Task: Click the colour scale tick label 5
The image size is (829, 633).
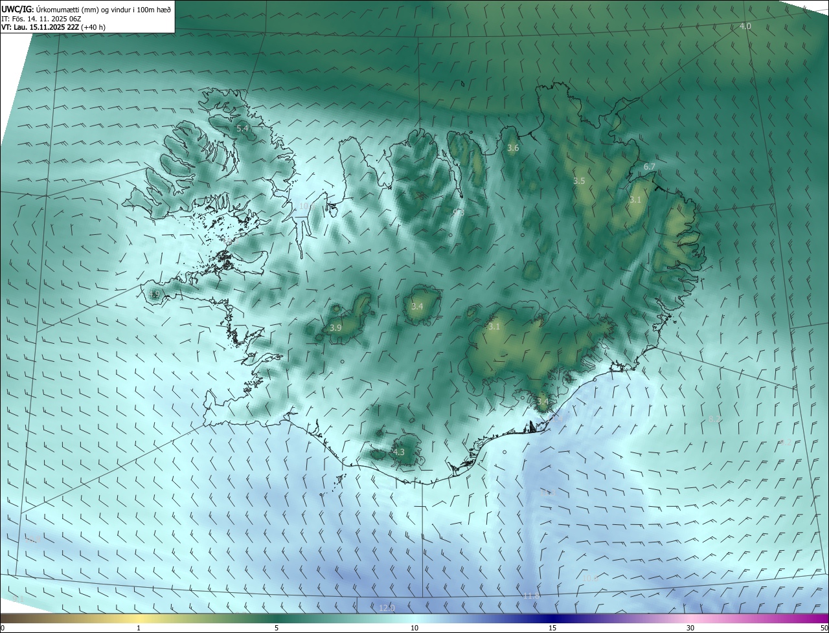Action: pos(277,628)
